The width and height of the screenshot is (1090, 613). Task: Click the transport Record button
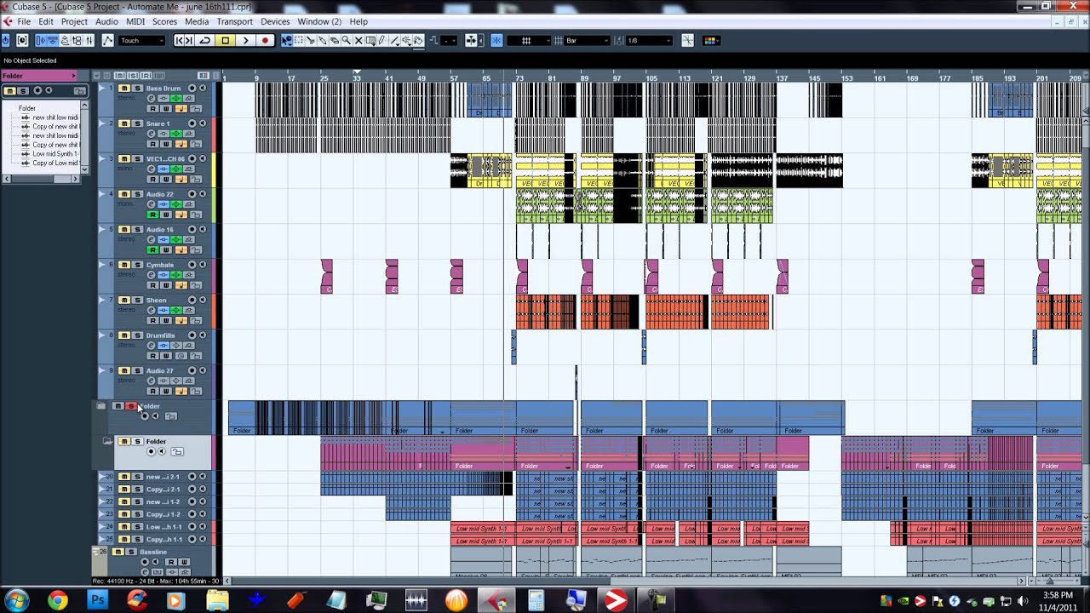[266, 40]
